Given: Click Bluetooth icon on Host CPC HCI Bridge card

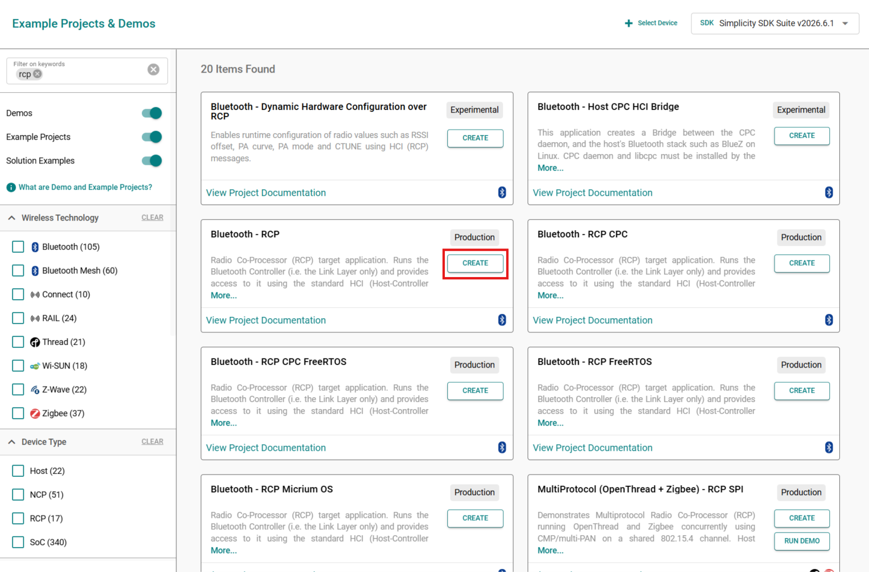Looking at the screenshot, I should (x=829, y=192).
